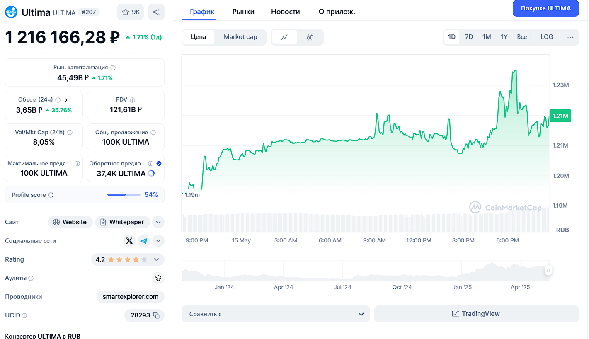Open the X (Twitter) social link
Image resolution: width=589 pixels, height=339 pixels.
pyautogui.click(x=129, y=241)
